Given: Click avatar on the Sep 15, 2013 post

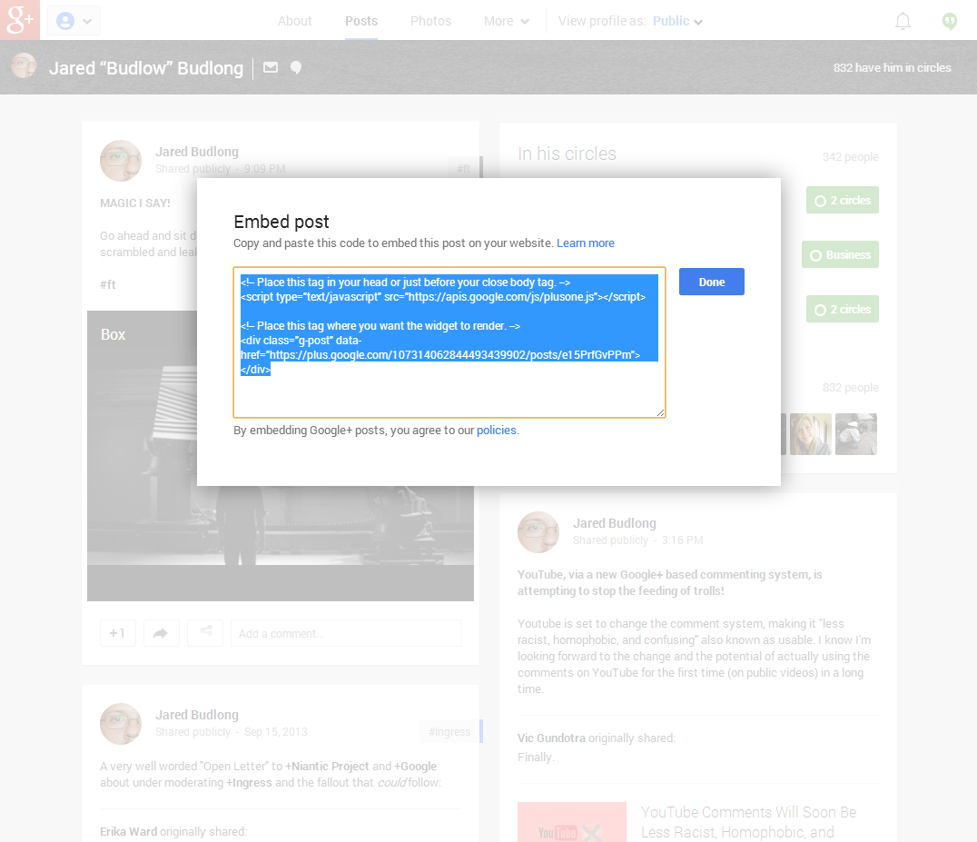Looking at the screenshot, I should coord(121,724).
